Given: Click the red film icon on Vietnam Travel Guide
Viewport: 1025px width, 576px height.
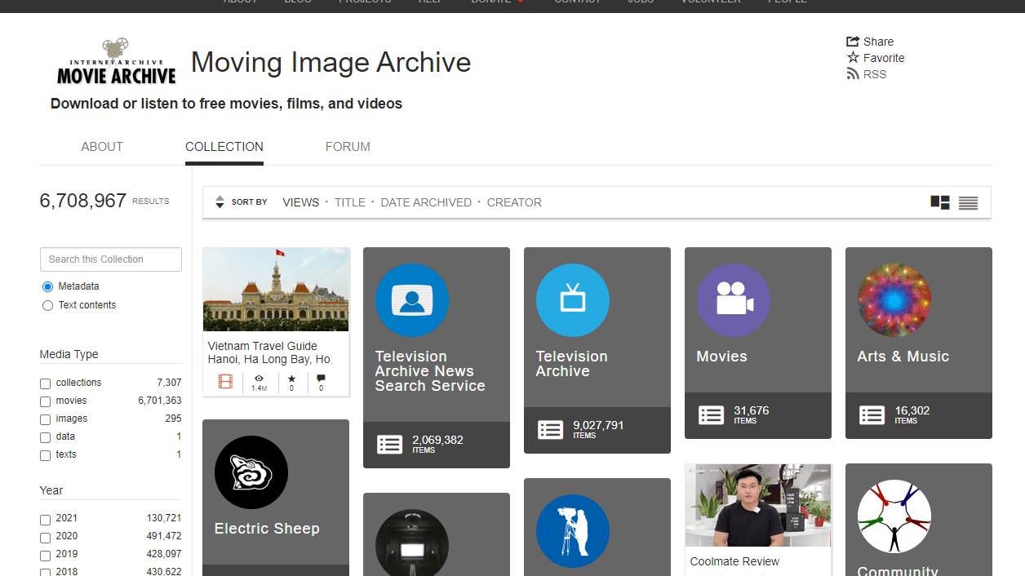Looking at the screenshot, I should pyautogui.click(x=226, y=381).
